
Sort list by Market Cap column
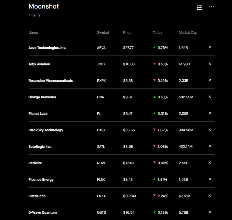pyautogui.click(x=188, y=33)
